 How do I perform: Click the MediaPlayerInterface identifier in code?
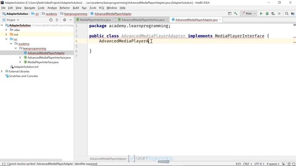[x=240, y=36]
